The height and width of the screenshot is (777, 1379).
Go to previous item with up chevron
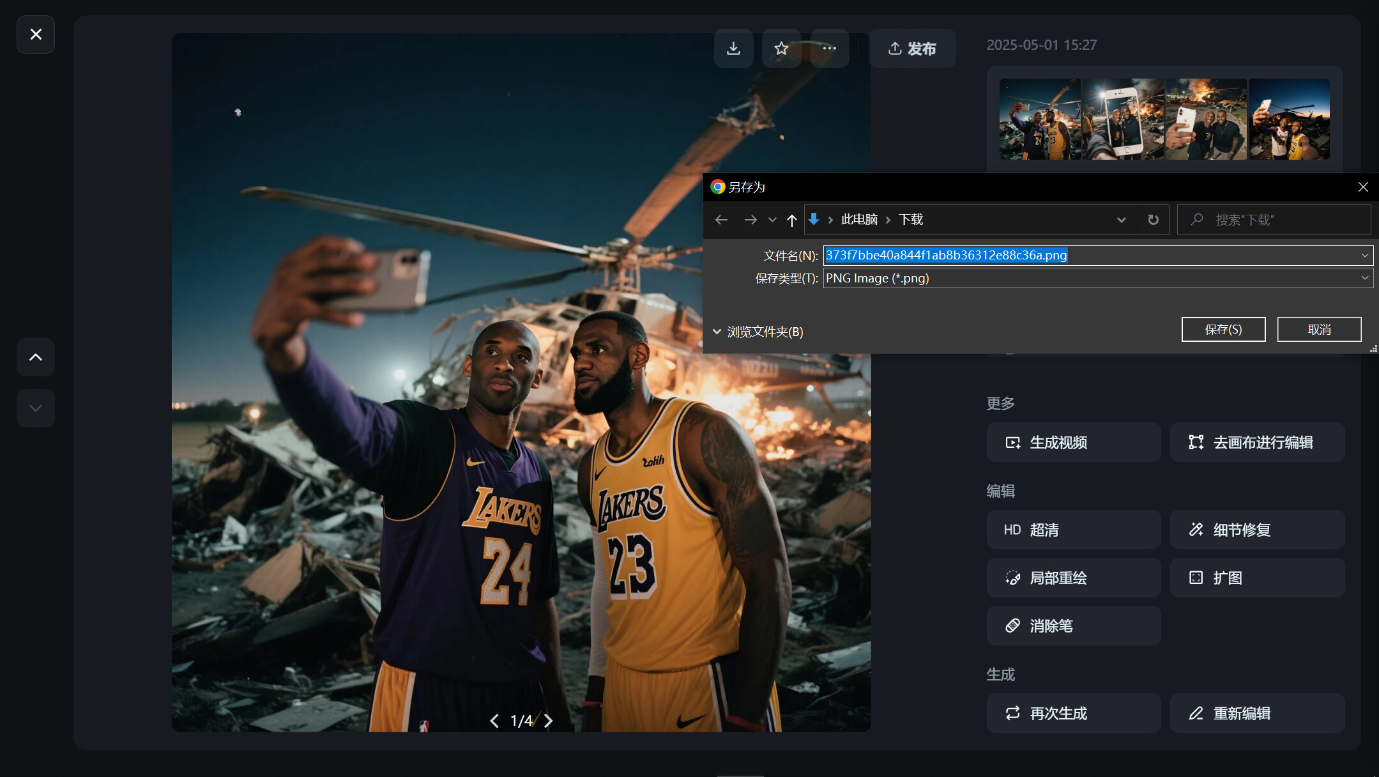(x=36, y=357)
